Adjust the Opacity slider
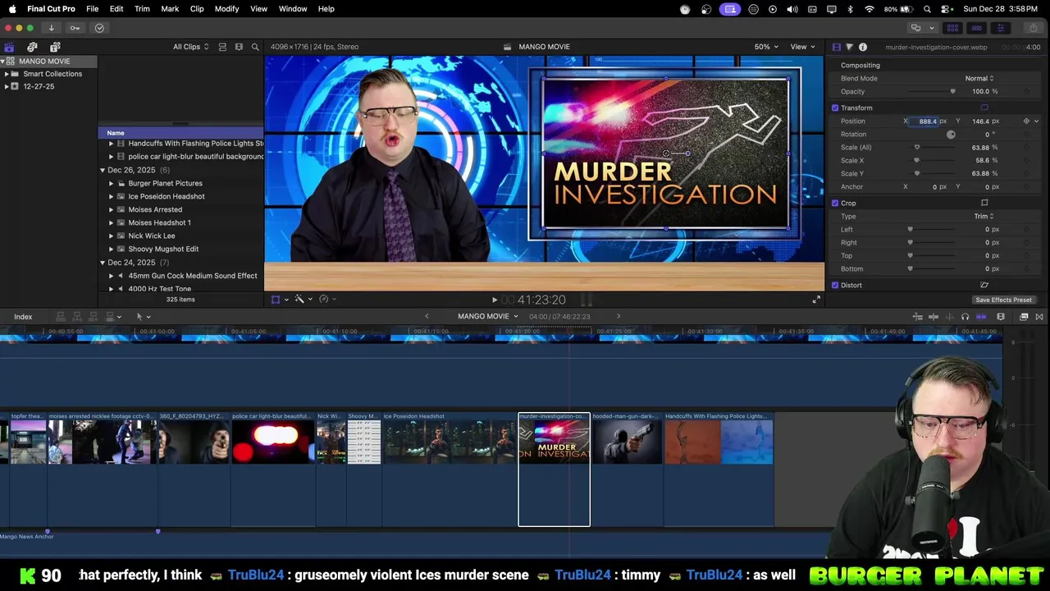Screen dimensions: 1050x591 click(x=933, y=92)
